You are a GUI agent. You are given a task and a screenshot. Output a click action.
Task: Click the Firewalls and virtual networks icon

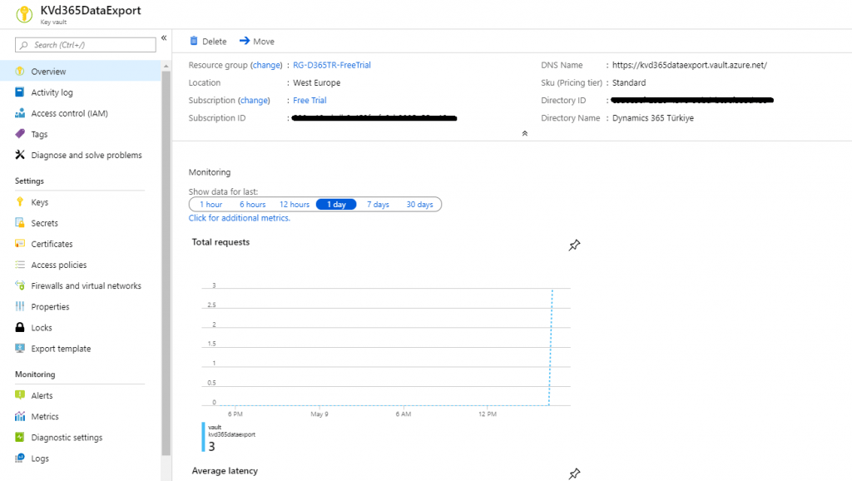(20, 285)
